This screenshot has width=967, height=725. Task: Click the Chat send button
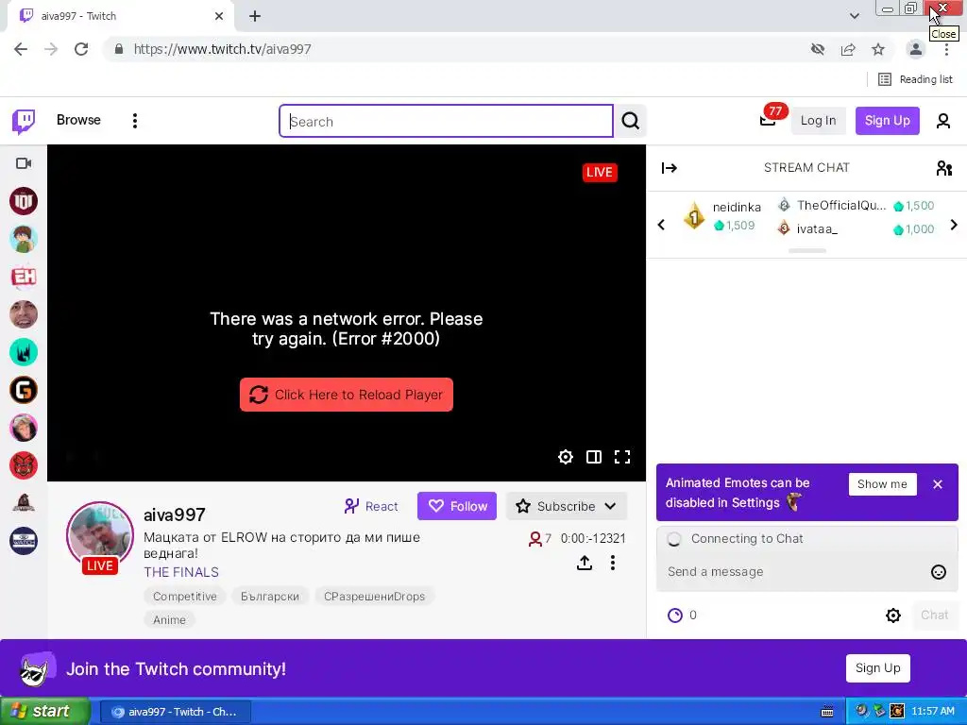coord(934,615)
